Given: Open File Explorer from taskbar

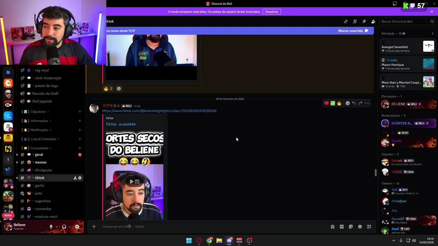Looking at the screenshot, I should pyautogui.click(x=219, y=241).
